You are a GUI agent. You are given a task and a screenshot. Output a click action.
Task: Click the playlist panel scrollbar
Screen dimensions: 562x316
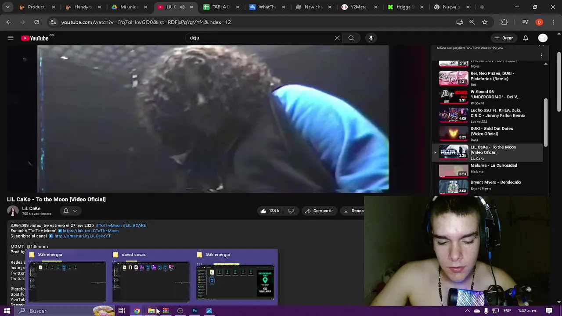[x=546, y=123]
